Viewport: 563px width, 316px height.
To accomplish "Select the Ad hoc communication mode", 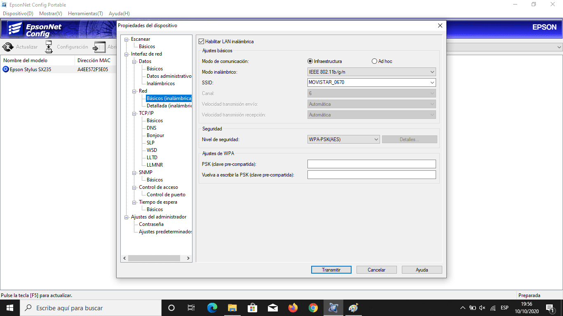I will (374, 61).
